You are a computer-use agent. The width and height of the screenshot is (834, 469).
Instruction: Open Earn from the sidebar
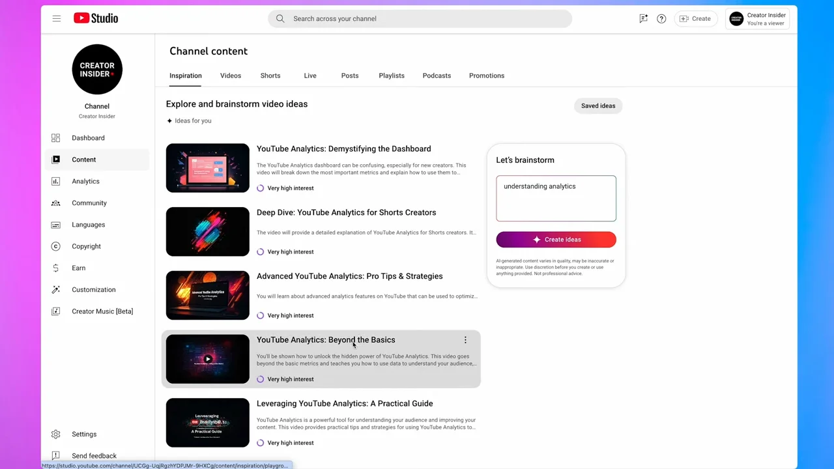coord(98,268)
